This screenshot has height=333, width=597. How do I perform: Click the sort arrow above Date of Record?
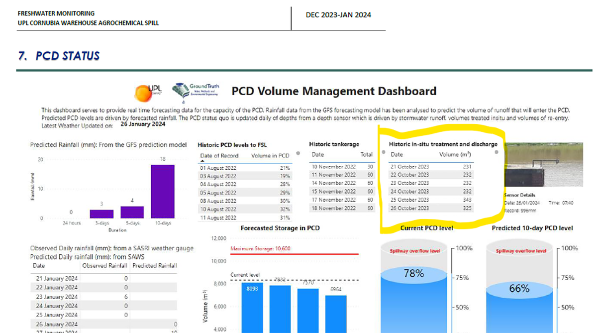pos(202,162)
